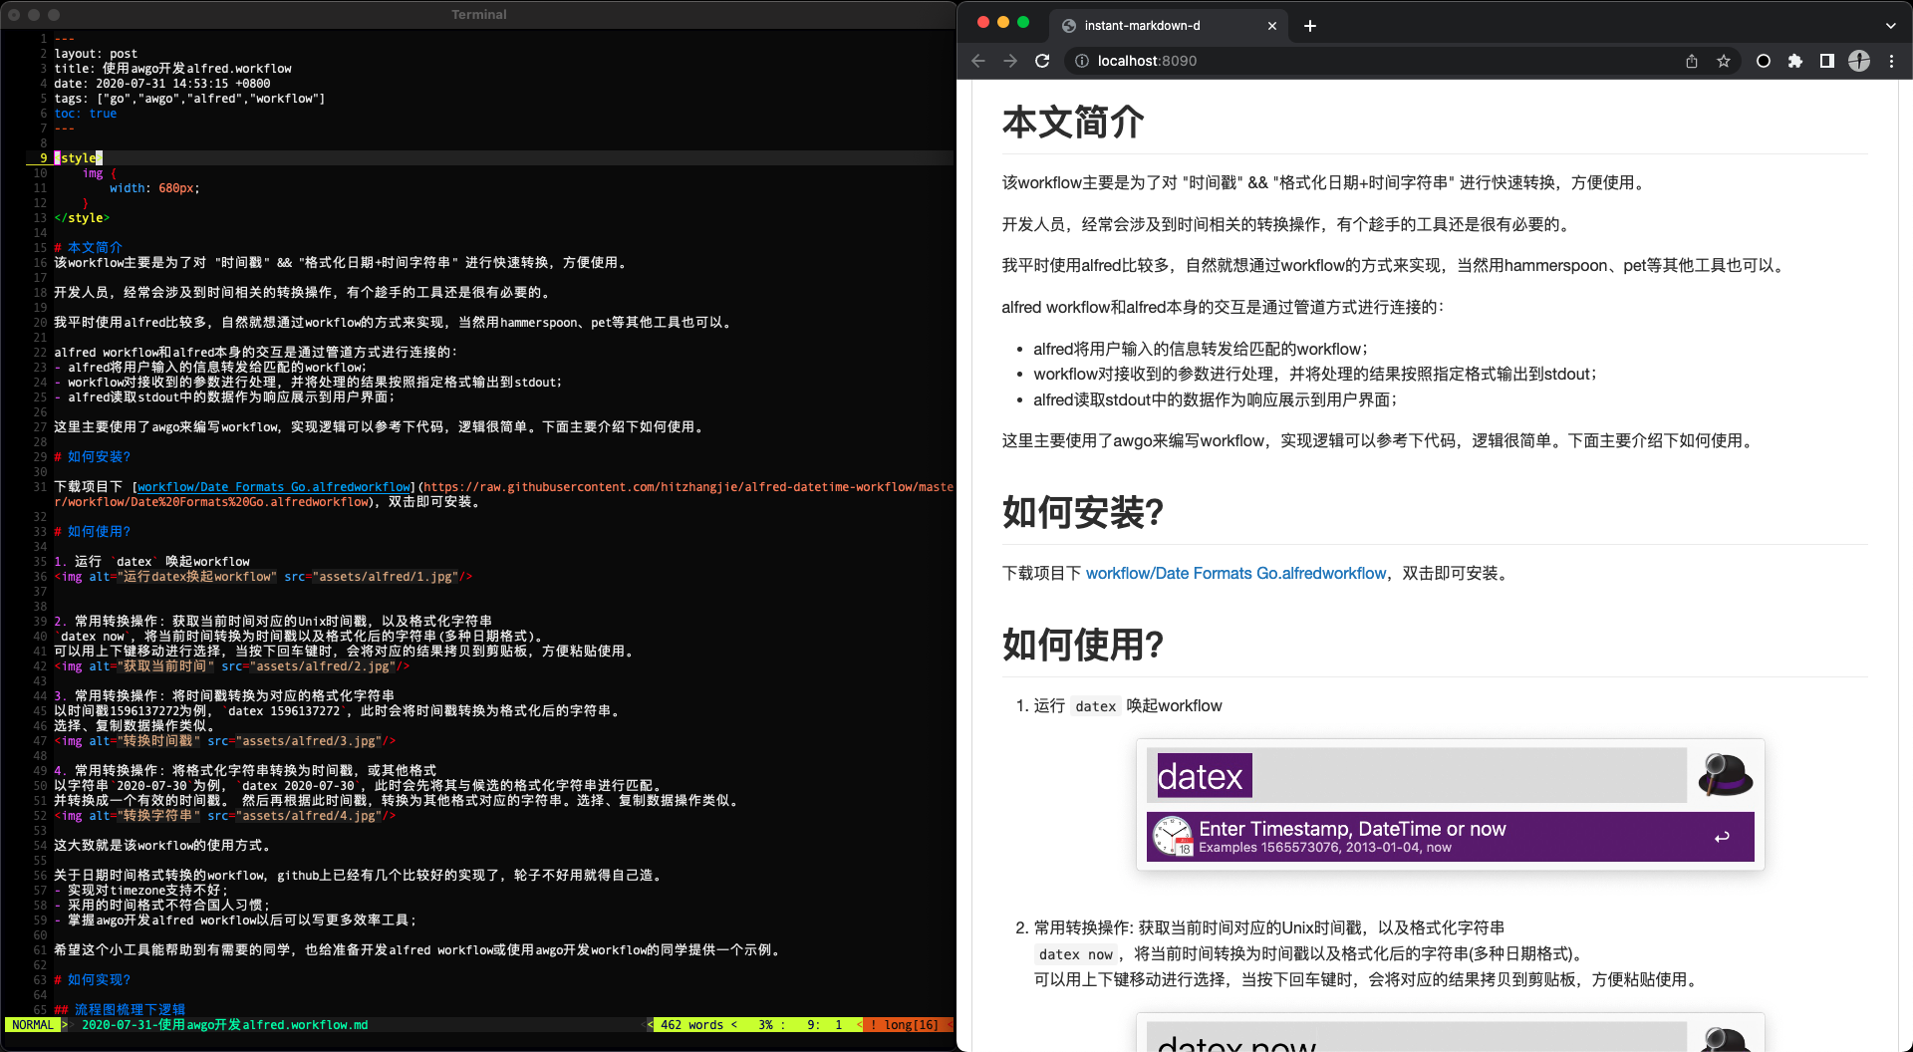Viewport: 1913px width, 1052px height.
Task: Click '# 如何实现?' heading in Terminal
Action: point(93,980)
